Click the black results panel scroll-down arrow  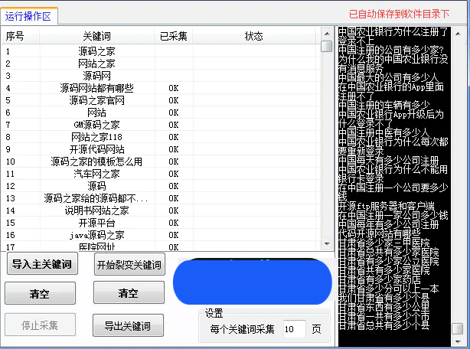point(456,341)
